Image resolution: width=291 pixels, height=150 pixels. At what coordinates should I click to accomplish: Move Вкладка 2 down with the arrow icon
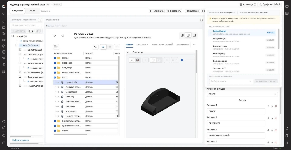(272, 118)
